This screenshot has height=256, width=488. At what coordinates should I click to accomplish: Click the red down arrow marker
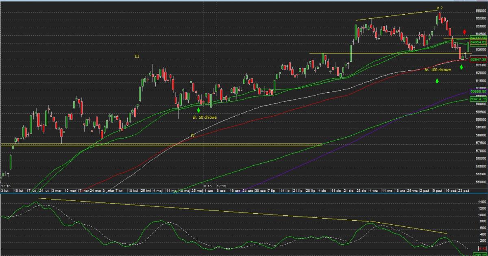[x=465, y=32]
